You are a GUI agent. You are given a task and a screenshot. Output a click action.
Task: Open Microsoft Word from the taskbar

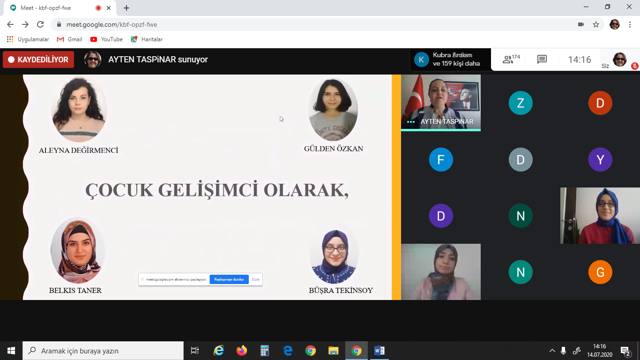[x=380, y=351]
